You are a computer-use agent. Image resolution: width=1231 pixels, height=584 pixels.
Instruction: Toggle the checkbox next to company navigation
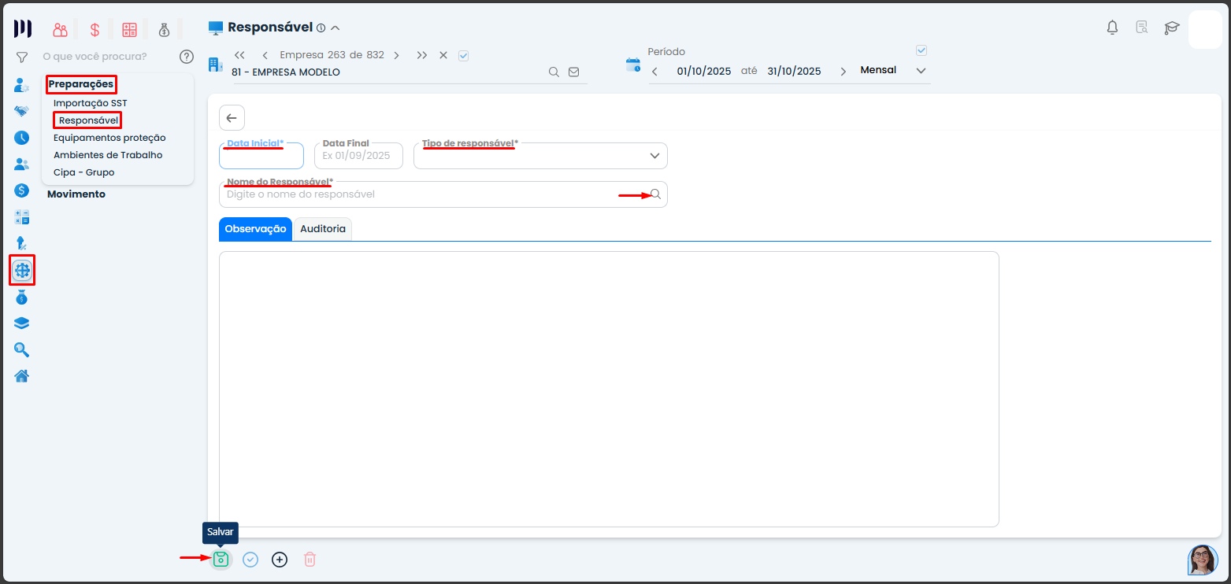(463, 55)
